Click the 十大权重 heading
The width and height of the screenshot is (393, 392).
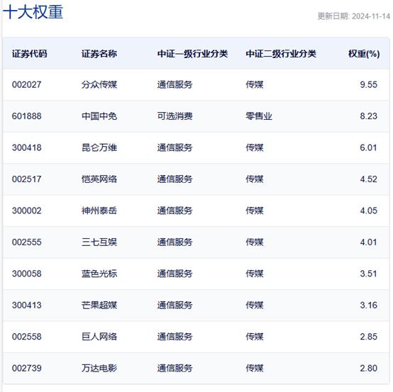33,12
